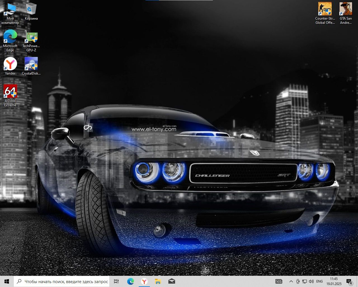Select the GTA San Andreas desktop shortcut
358x287 pixels.
coord(346,13)
